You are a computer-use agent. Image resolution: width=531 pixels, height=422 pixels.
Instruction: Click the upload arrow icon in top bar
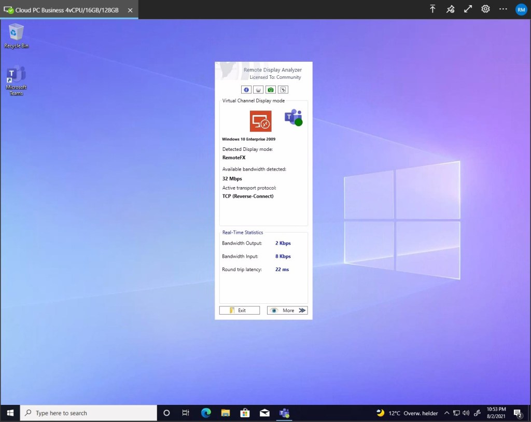(432, 9)
